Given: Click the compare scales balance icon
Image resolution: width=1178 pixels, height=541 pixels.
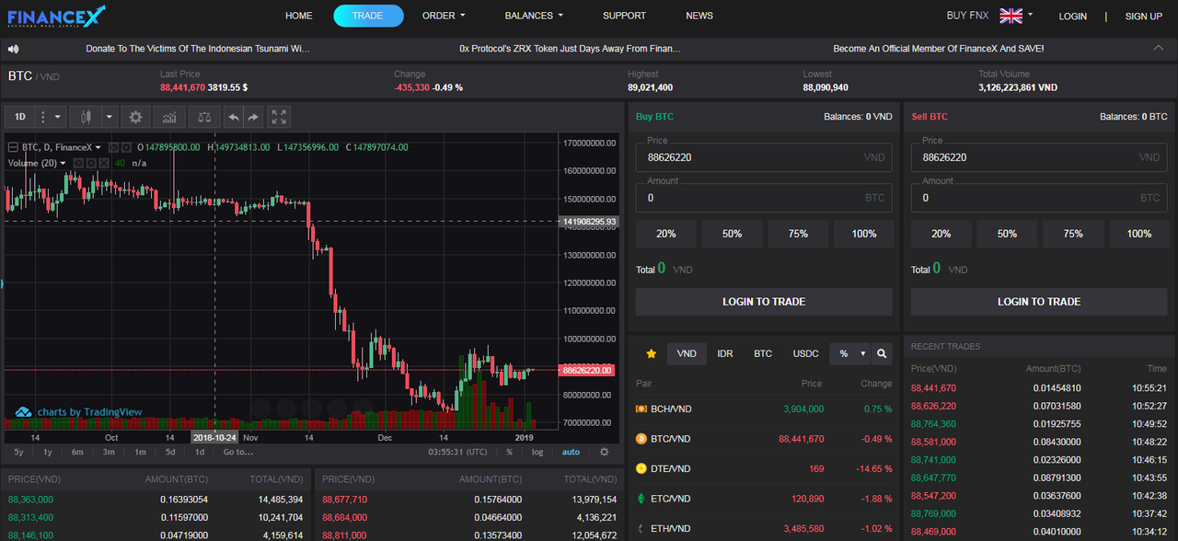Looking at the screenshot, I should click(204, 117).
